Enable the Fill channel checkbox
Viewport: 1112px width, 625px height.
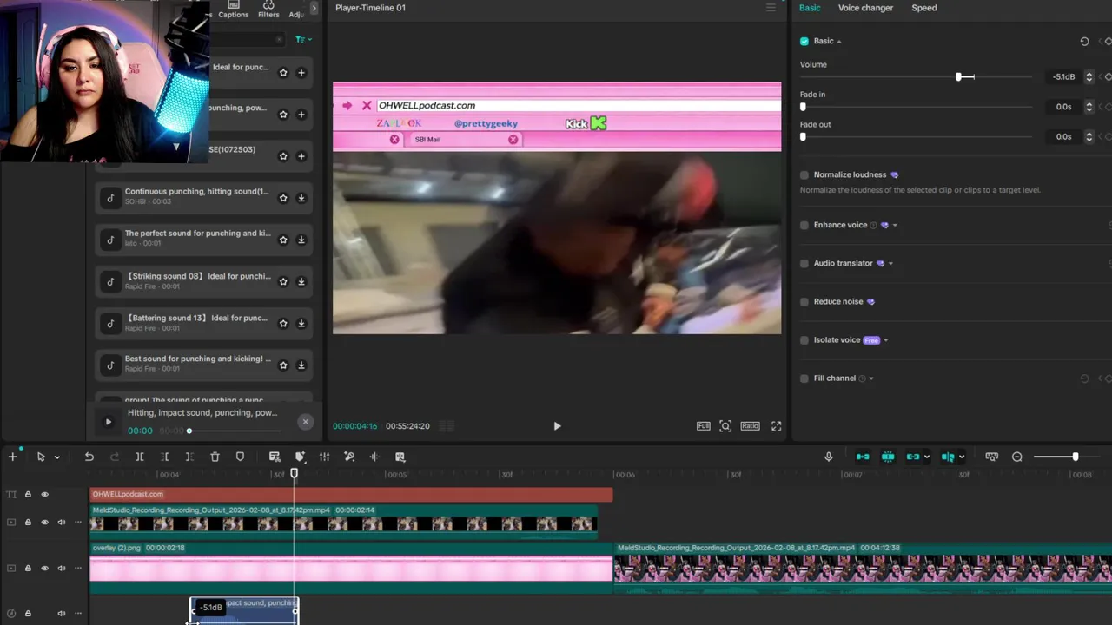[x=804, y=378]
